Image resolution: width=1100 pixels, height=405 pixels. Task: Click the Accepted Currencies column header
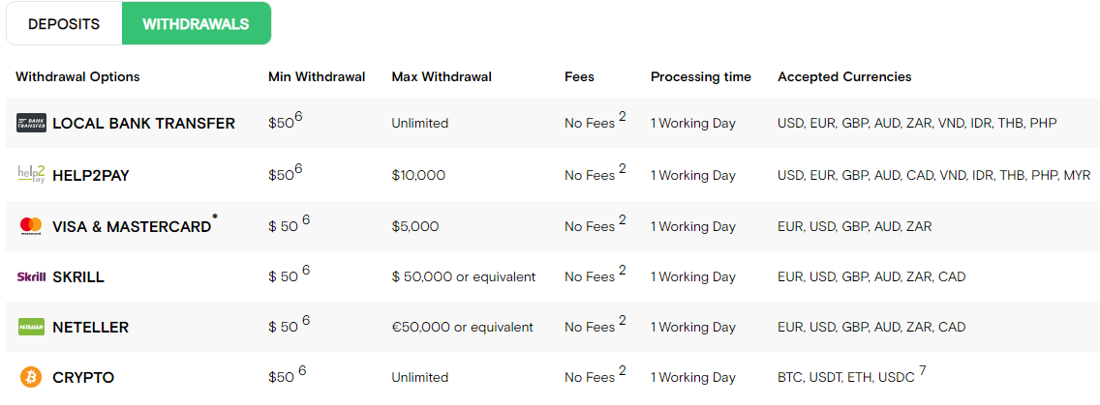coord(844,77)
